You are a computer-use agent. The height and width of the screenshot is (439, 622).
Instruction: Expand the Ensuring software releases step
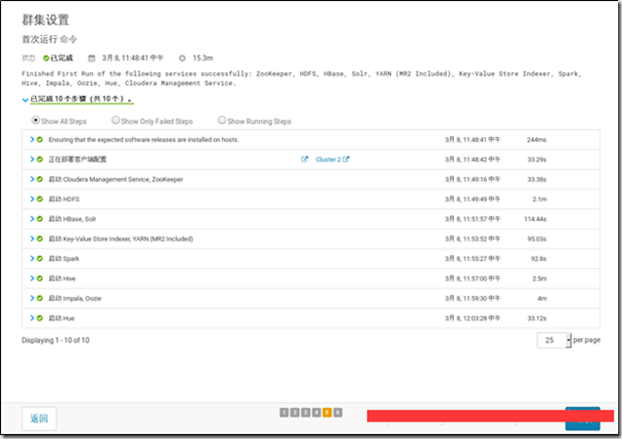click(x=32, y=140)
